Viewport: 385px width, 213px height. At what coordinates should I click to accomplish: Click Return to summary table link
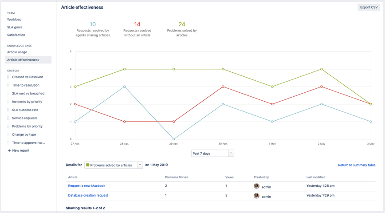click(x=357, y=165)
